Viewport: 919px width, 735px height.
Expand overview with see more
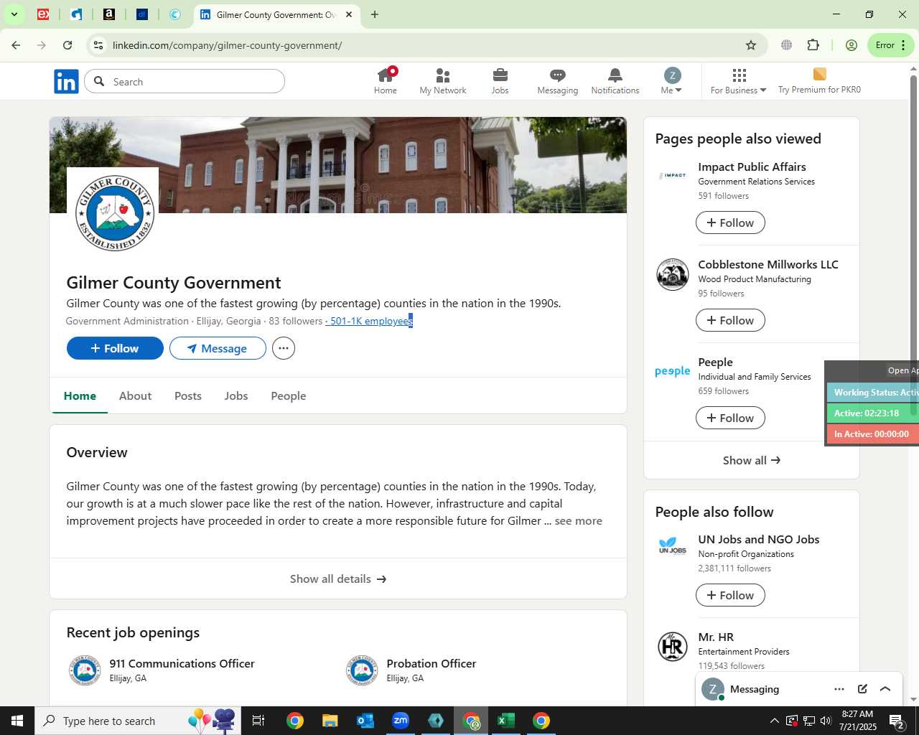(578, 521)
